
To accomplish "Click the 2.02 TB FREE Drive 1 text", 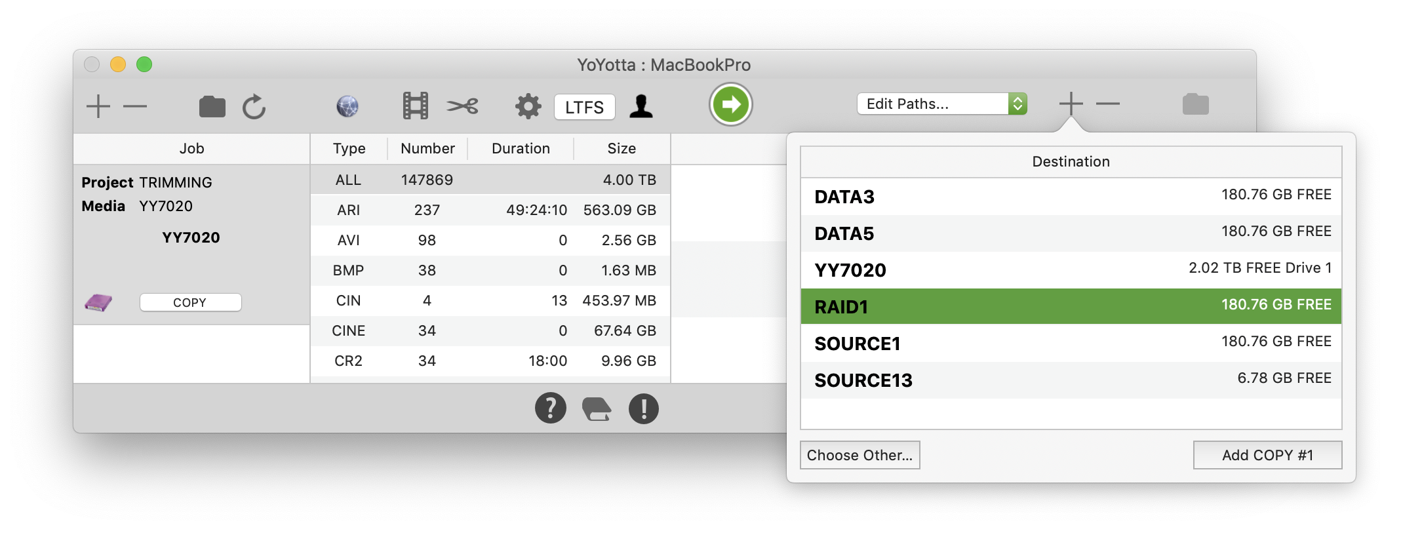I will pyautogui.click(x=1260, y=267).
